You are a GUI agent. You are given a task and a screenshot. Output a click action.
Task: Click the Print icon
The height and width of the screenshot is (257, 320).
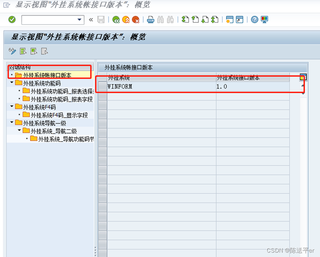(151, 20)
